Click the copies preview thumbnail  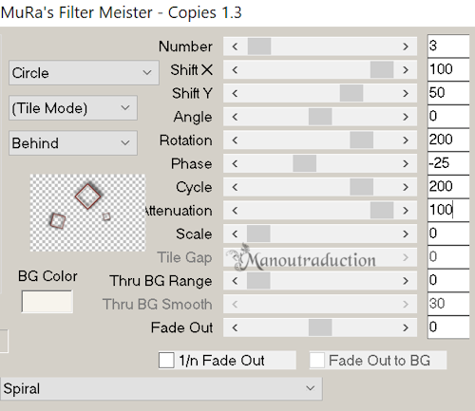pyautogui.click(x=87, y=213)
